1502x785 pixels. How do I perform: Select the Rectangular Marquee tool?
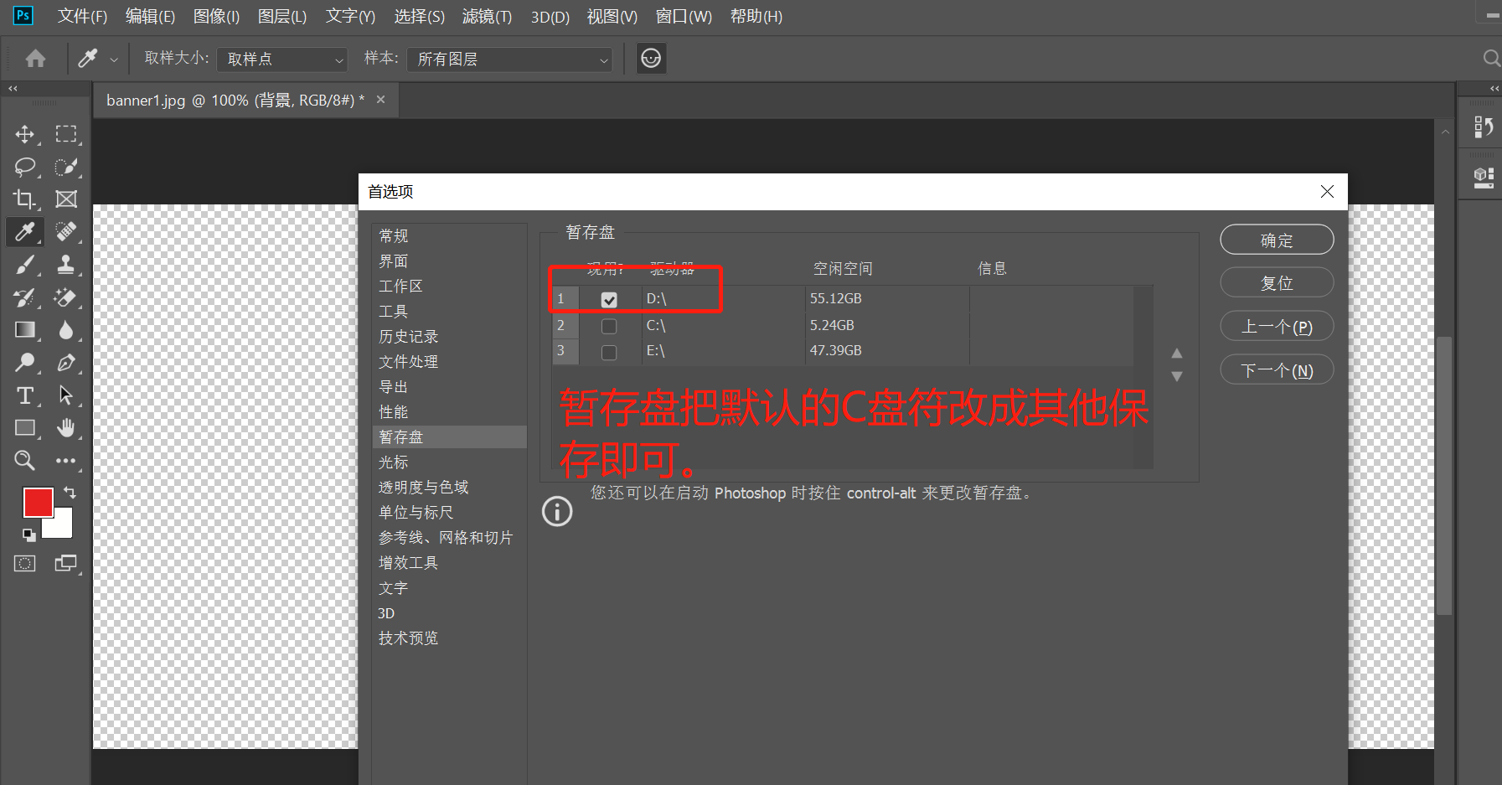point(66,134)
